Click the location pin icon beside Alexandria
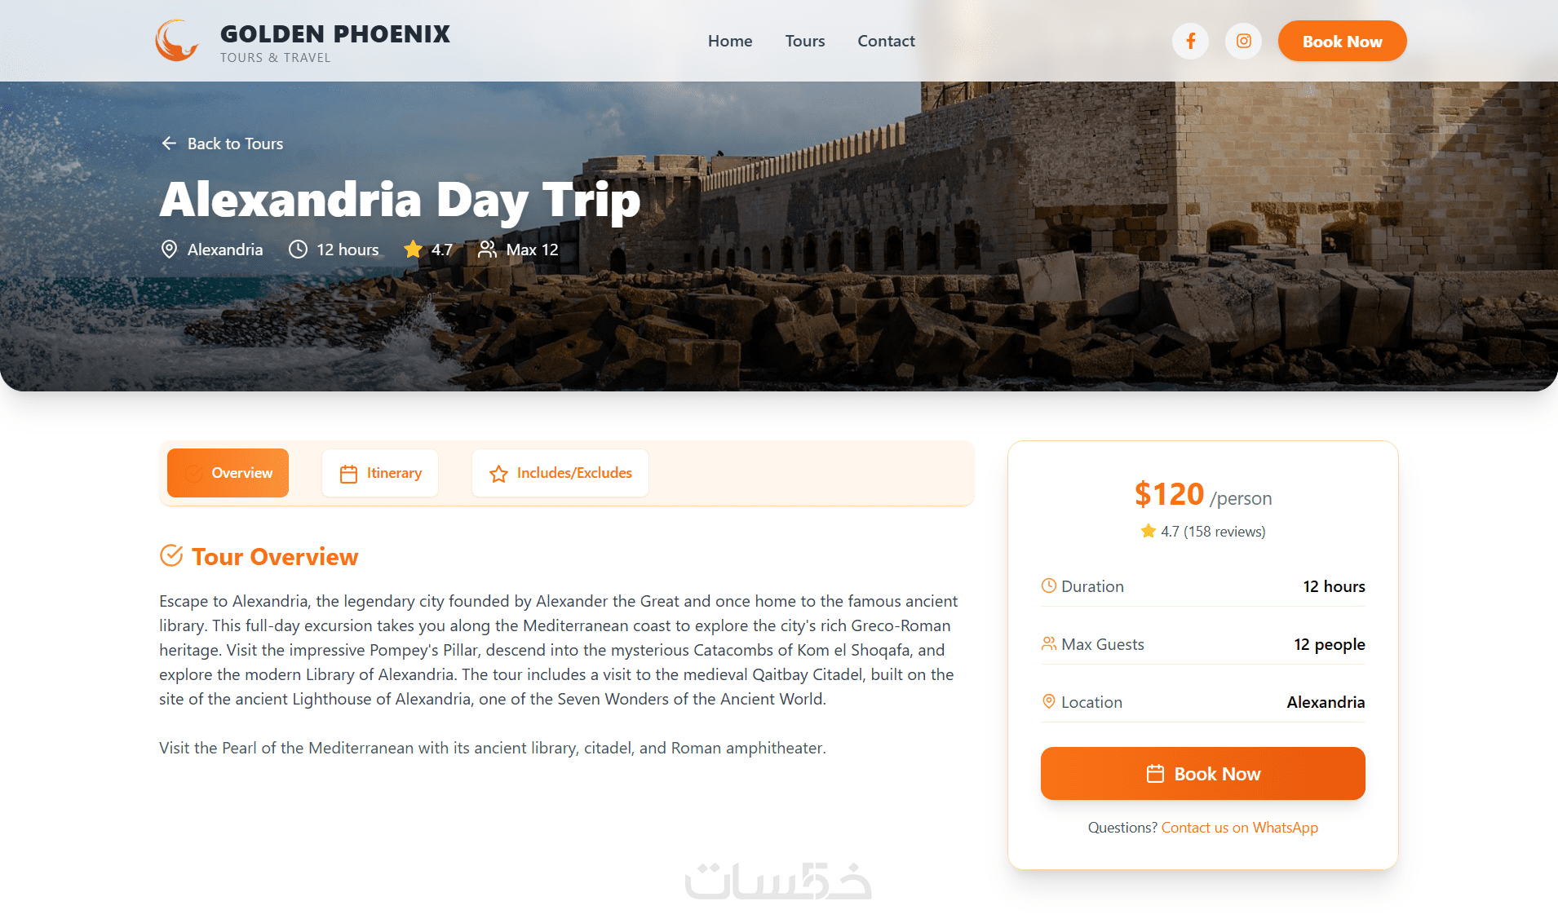This screenshot has height=919, width=1558. (169, 250)
